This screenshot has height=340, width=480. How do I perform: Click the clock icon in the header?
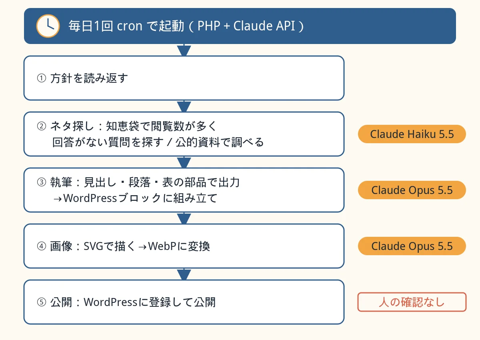48,26
